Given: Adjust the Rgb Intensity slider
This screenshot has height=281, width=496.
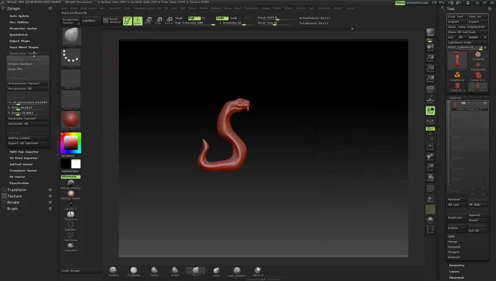Looking at the screenshot, I should tap(195, 23).
